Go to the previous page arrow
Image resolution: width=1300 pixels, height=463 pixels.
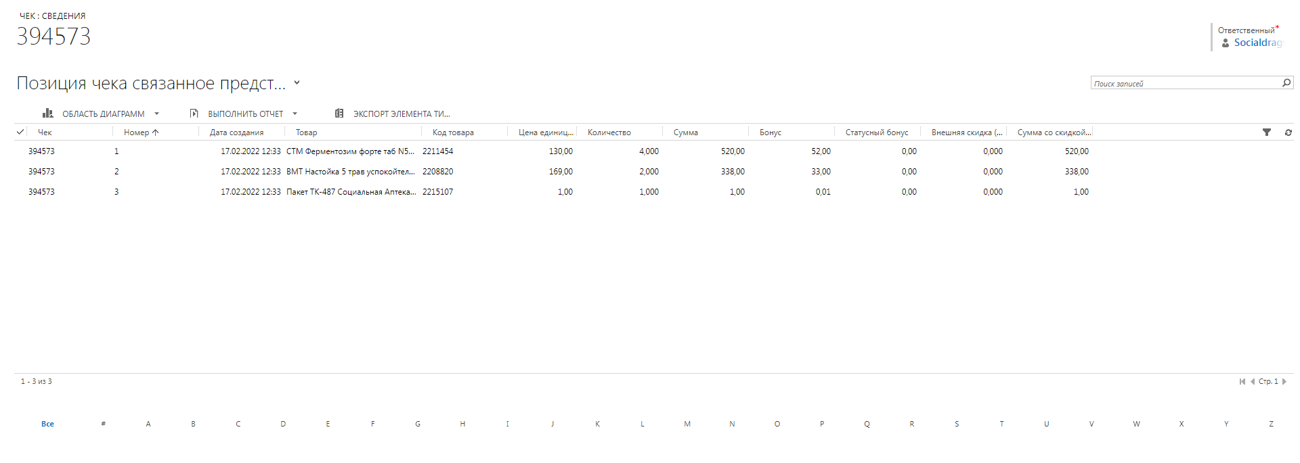coord(1253,382)
